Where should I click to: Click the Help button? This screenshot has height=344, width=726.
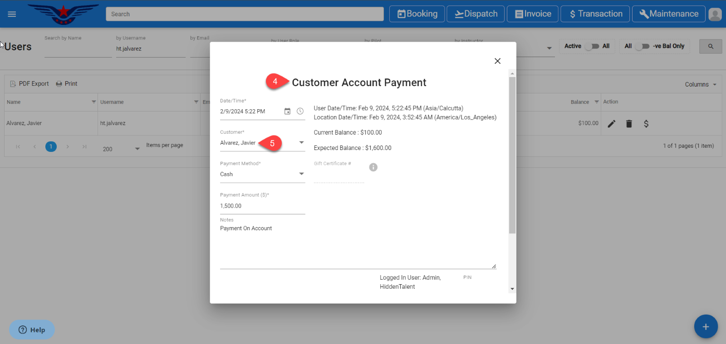(32, 329)
